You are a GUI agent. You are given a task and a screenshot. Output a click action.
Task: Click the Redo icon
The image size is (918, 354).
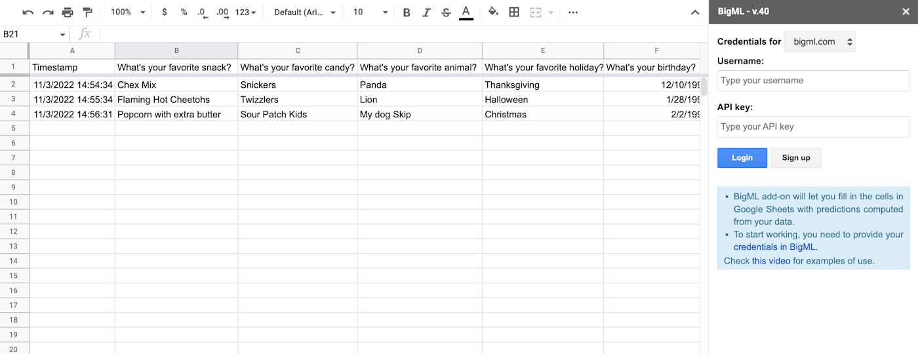[x=48, y=12]
